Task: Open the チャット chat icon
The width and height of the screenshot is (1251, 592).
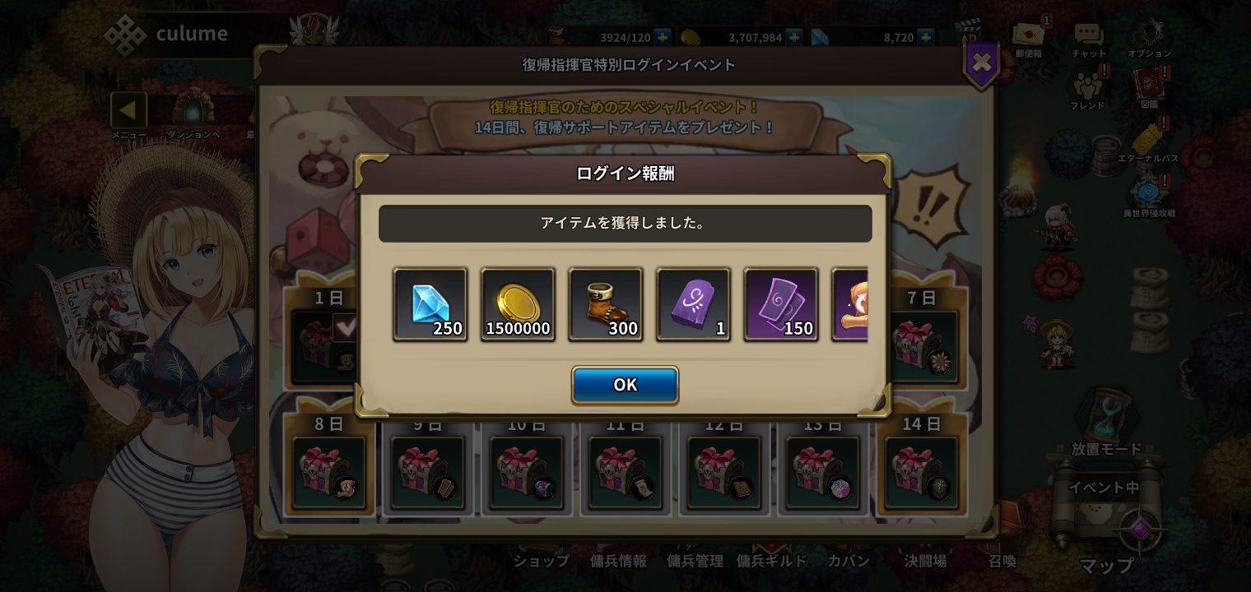Action: click(x=1088, y=38)
